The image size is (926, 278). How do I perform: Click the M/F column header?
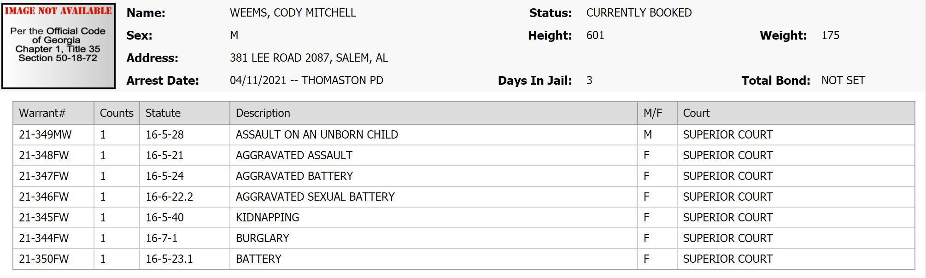653,113
